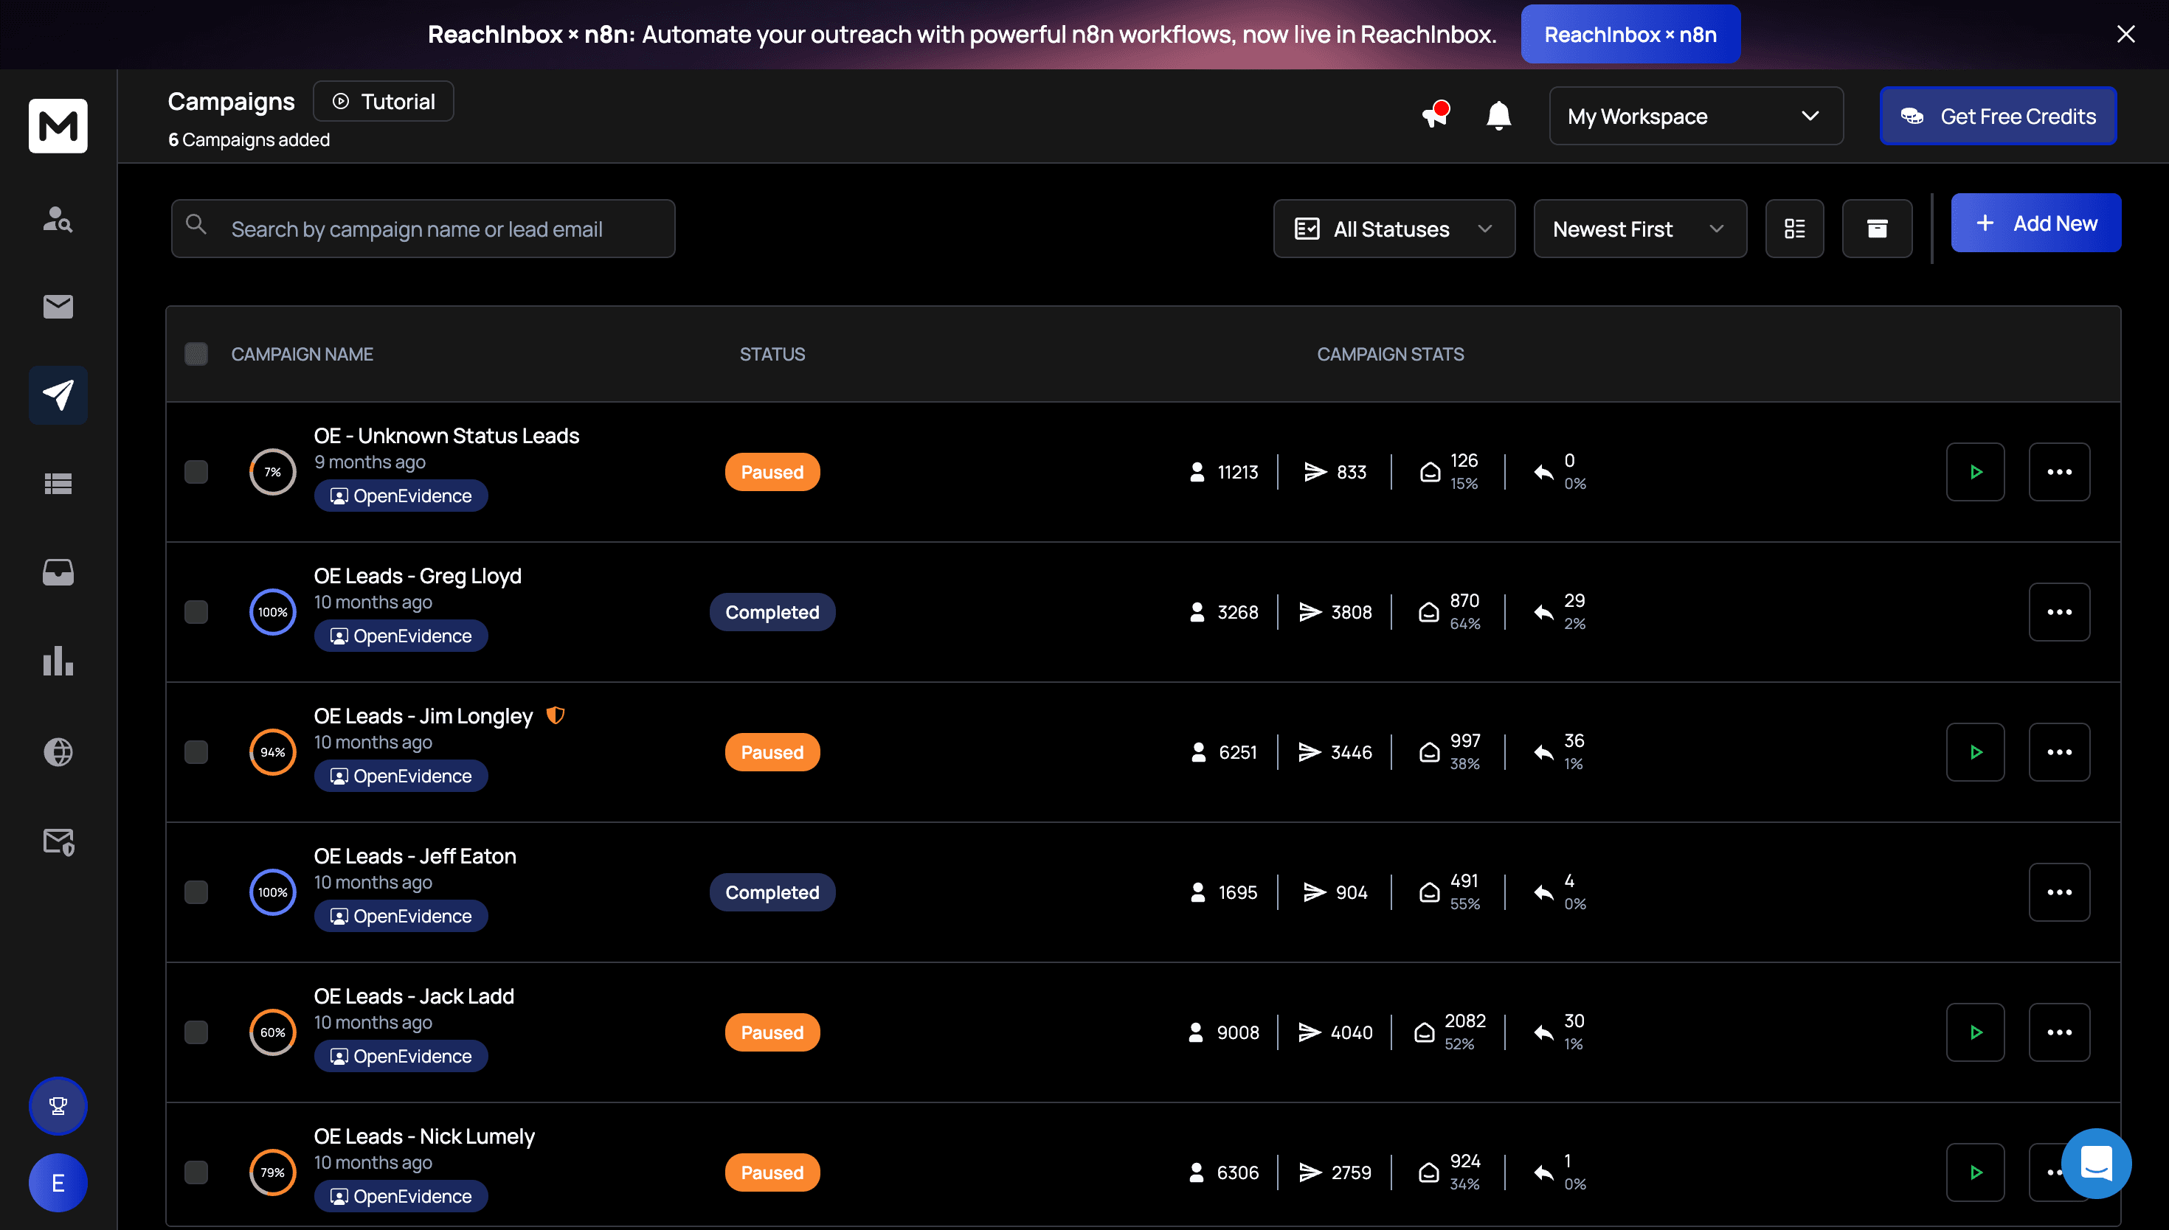This screenshot has height=1230, width=2169.
Task: Click the Add New campaign button
Action: (2036, 222)
